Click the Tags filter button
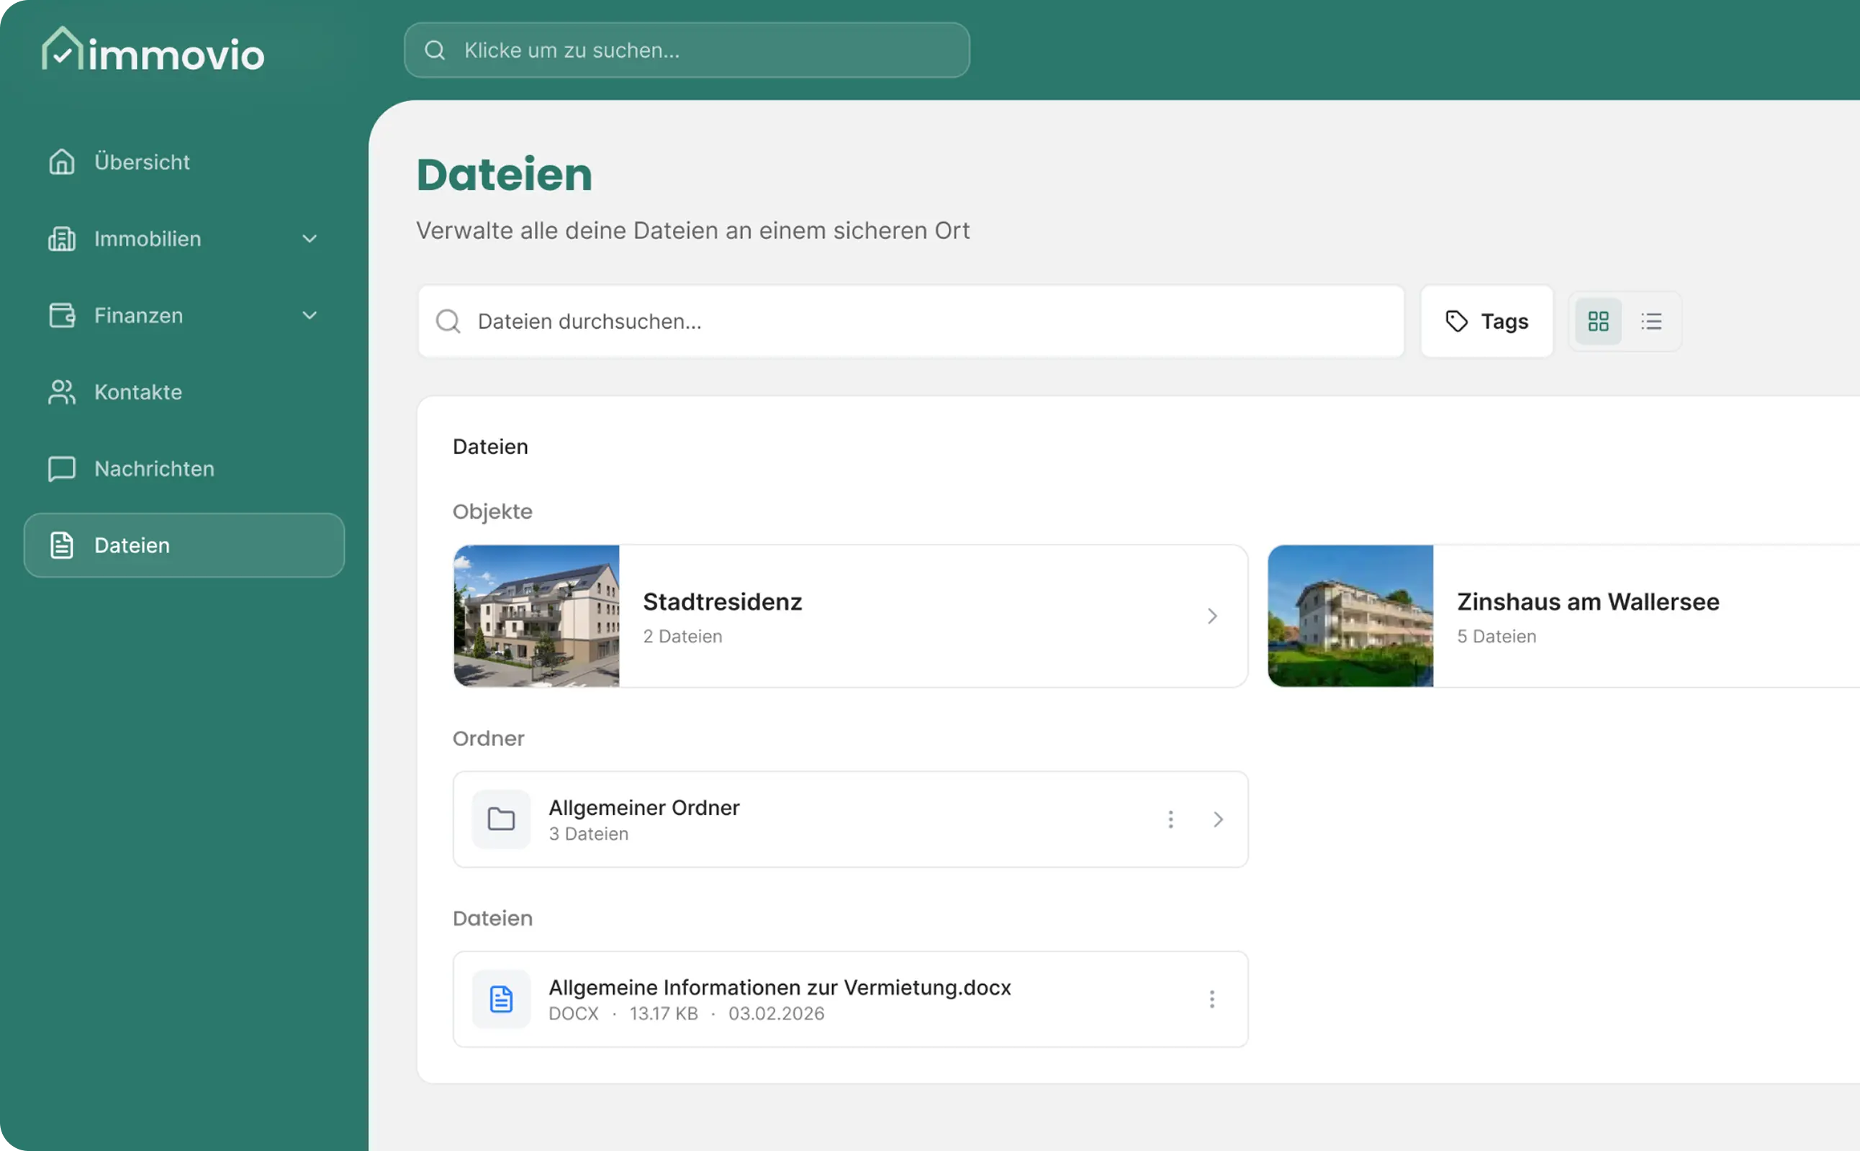The width and height of the screenshot is (1860, 1151). (x=1486, y=322)
